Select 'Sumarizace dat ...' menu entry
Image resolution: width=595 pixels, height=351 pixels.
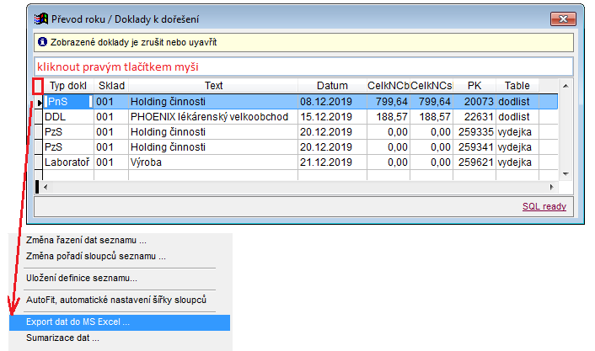click(62, 338)
